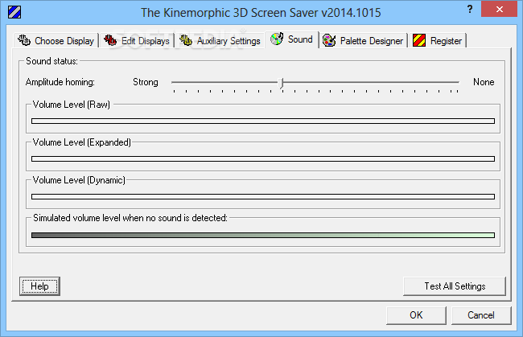
Task: Click 'Simulated volume level when no sound is detected:' label
Action: pyautogui.click(x=130, y=218)
